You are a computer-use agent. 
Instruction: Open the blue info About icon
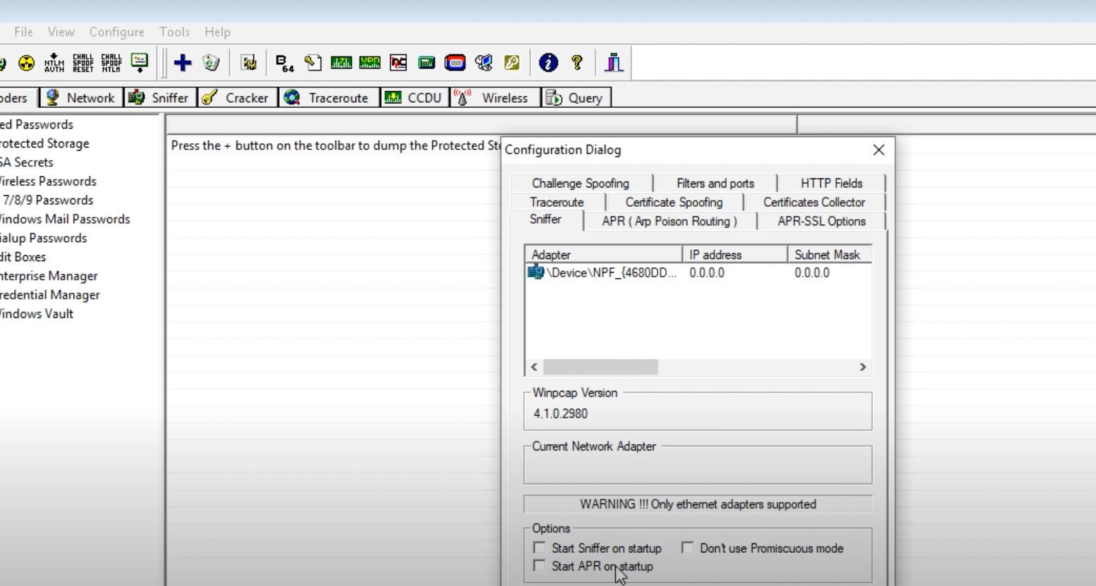click(548, 63)
